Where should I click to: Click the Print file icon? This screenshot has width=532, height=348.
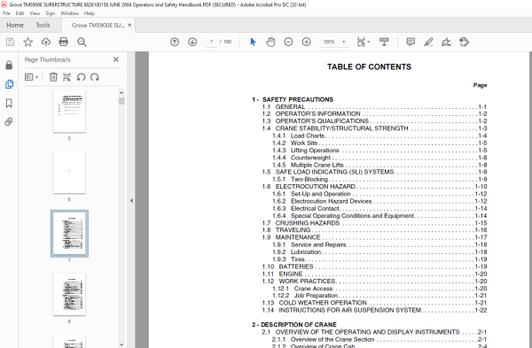coord(64,42)
